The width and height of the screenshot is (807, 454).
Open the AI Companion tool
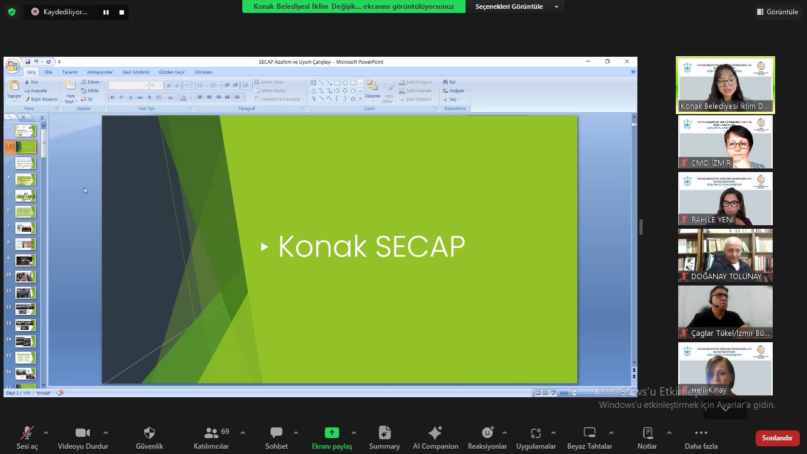pyautogui.click(x=435, y=437)
